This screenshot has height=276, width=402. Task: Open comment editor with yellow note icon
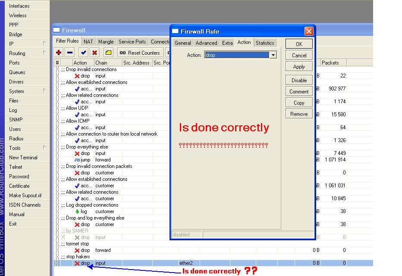coord(108,53)
